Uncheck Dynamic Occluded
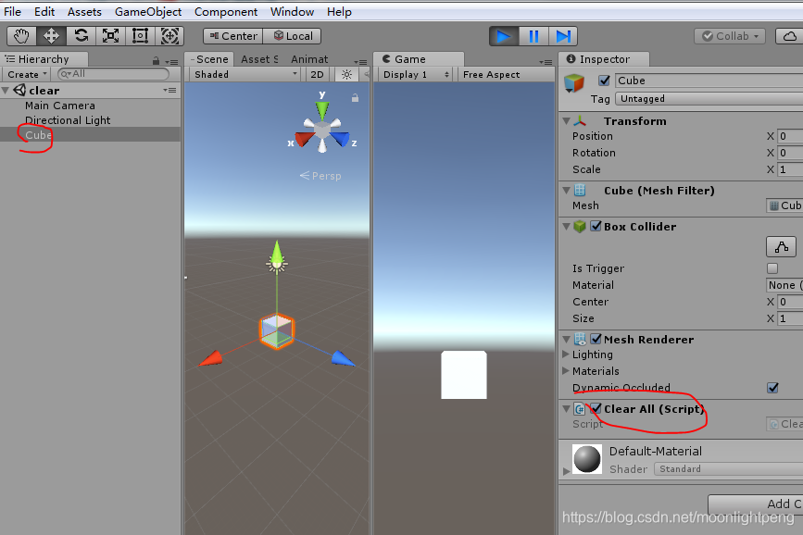 click(x=772, y=388)
